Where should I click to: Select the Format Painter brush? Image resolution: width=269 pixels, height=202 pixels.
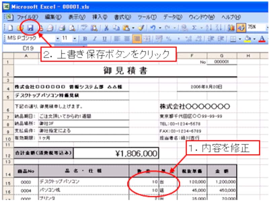point(141,28)
